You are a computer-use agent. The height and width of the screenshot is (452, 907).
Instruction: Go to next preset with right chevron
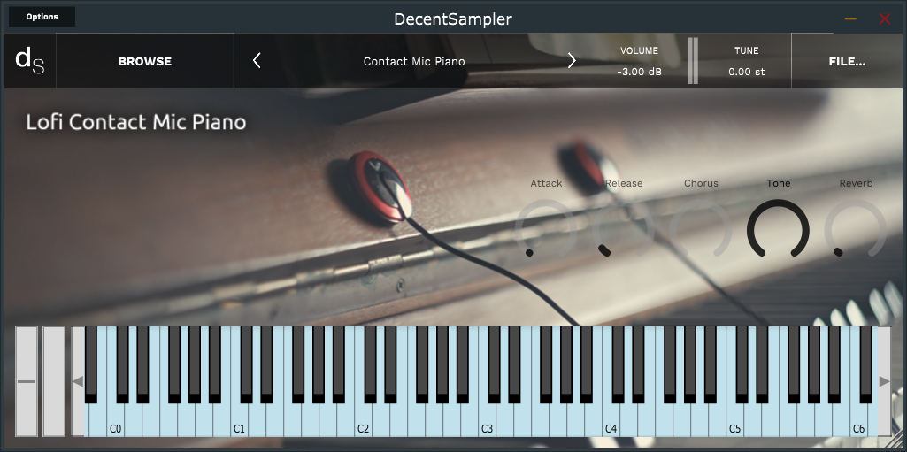[x=572, y=61]
